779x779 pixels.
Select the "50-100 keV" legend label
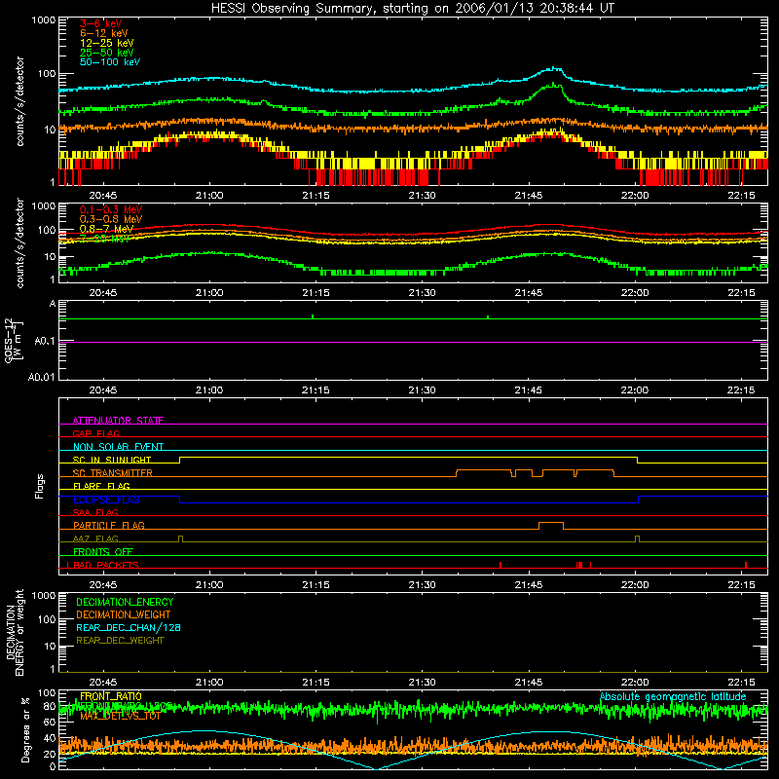point(110,62)
